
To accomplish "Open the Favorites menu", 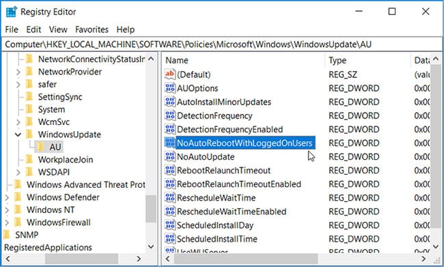I will 92,29.
